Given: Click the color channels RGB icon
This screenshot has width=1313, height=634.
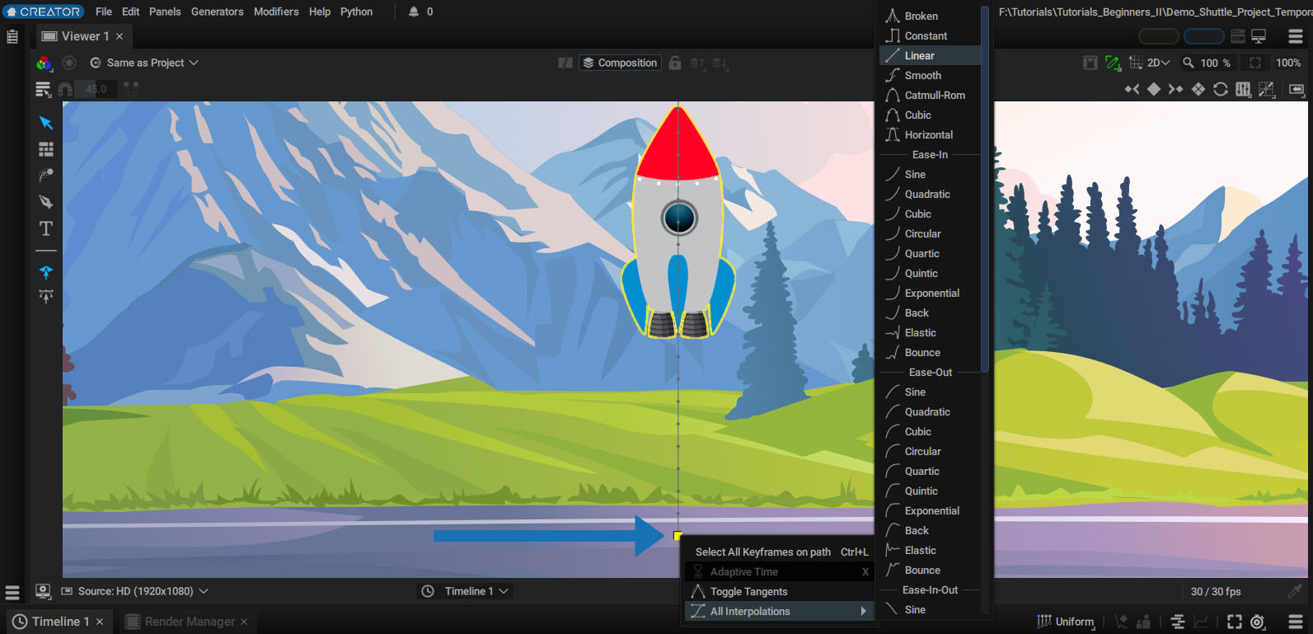Looking at the screenshot, I should 44,63.
